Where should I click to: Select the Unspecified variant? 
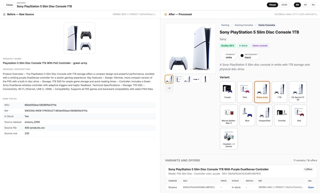[x=264, y=115]
